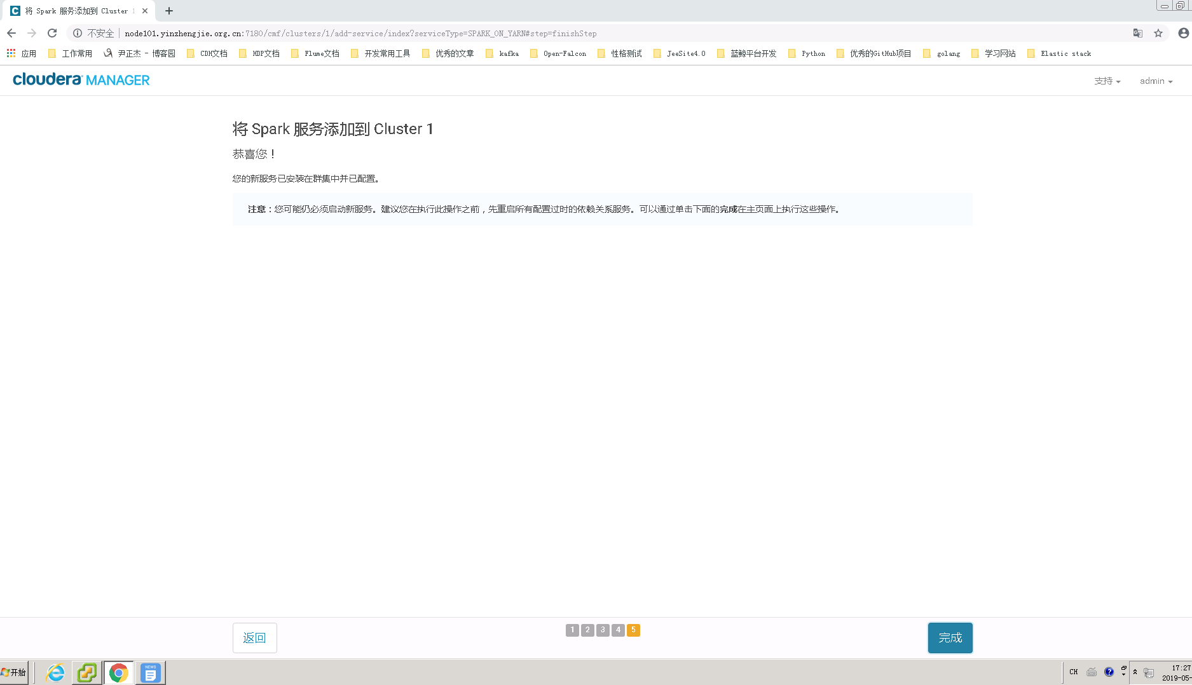Image resolution: width=1192 pixels, height=685 pixels.
Task: Click the 返回 button to go back
Action: [x=254, y=637]
